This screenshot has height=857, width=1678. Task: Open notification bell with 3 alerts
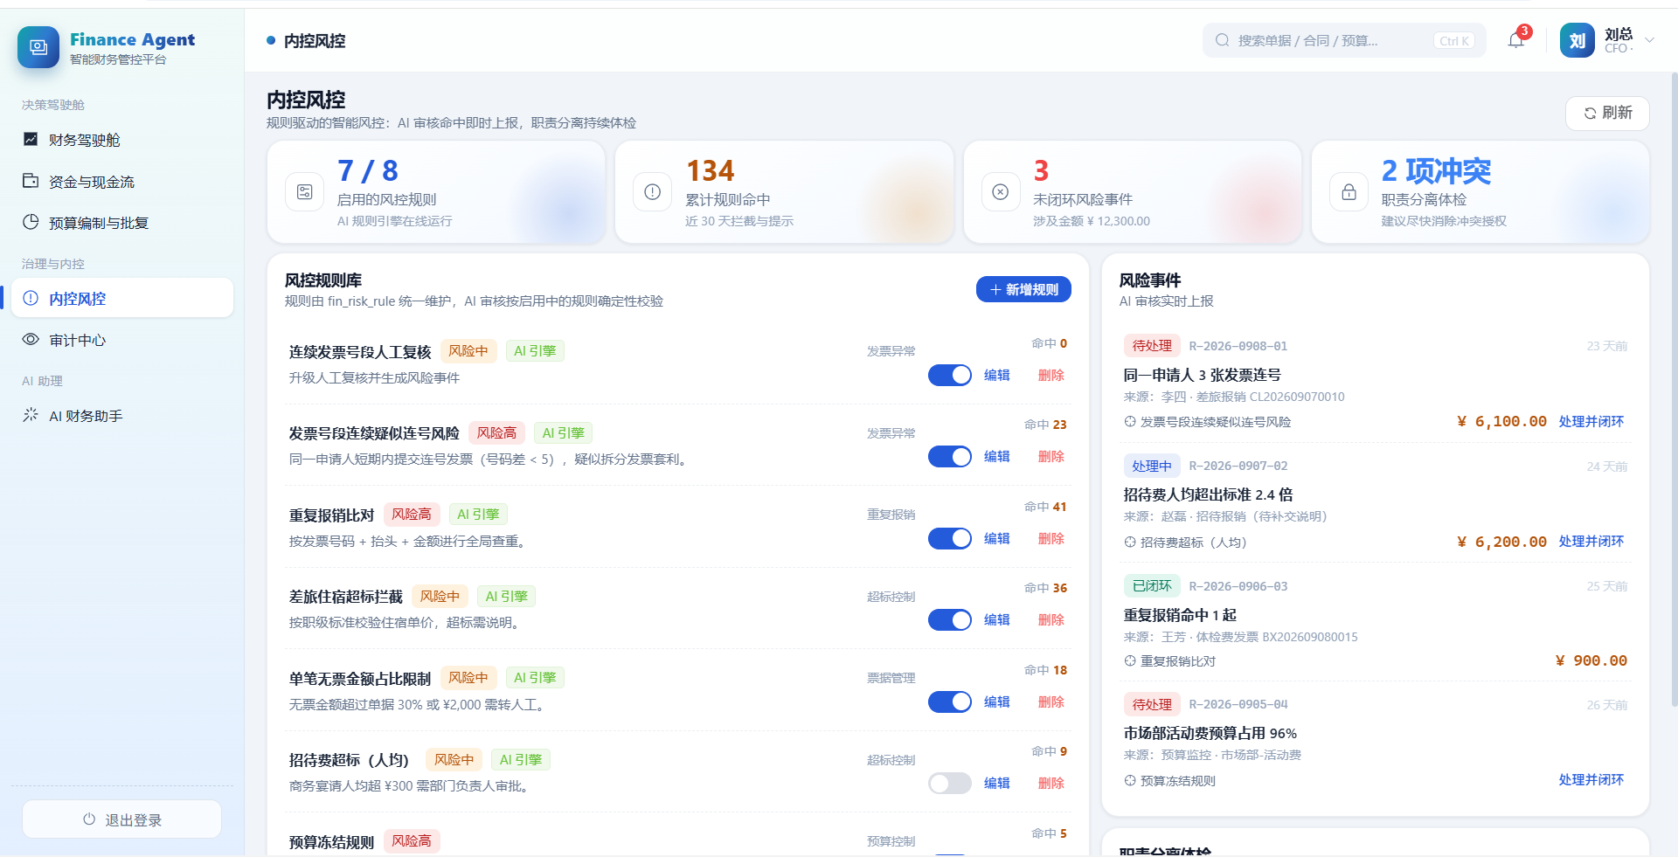tap(1516, 40)
